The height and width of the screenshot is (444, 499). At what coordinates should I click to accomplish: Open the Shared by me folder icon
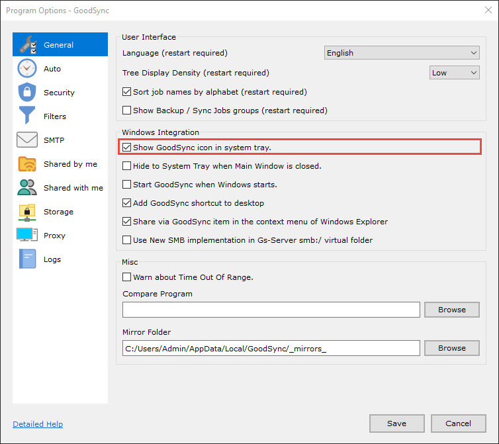[27, 164]
